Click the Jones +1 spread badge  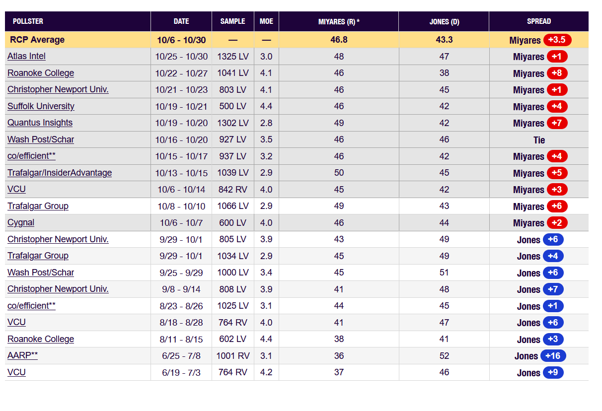[x=553, y=306]
